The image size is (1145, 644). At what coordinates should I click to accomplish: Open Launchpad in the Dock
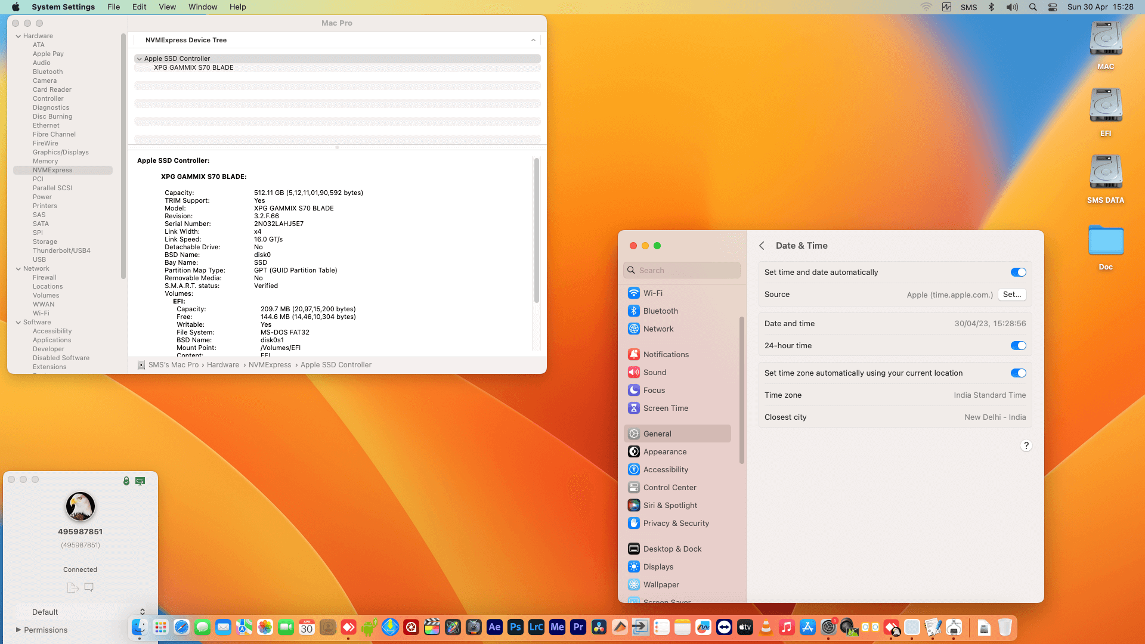click(x=160, y=627)
